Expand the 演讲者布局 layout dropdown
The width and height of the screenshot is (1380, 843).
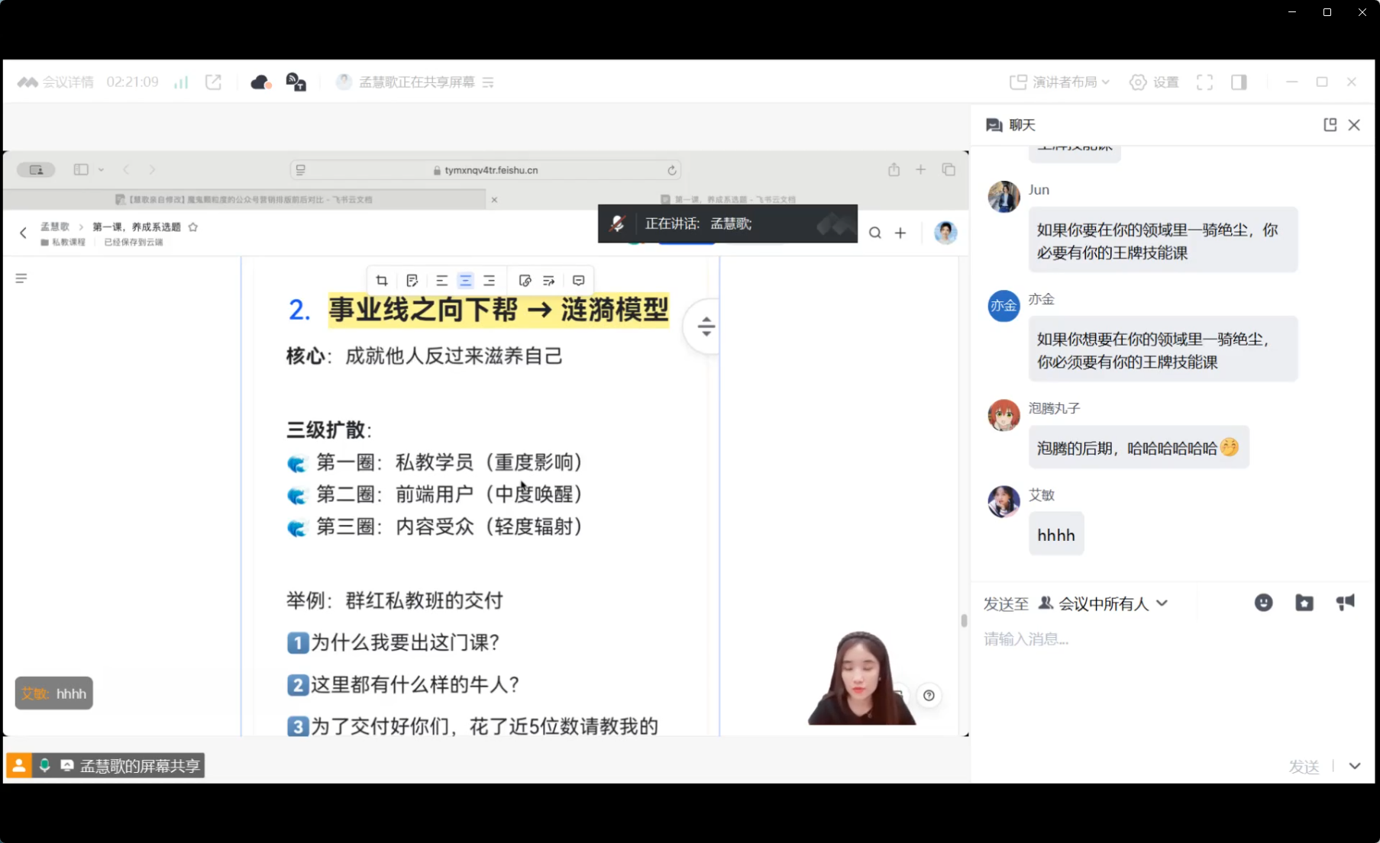pyautogui.click(x=1060, y=82)
